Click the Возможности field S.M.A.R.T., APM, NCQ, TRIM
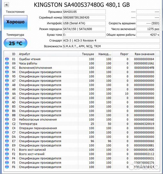Image resolution: width=163 pixels, height=174 pixels. pos(111,46)
